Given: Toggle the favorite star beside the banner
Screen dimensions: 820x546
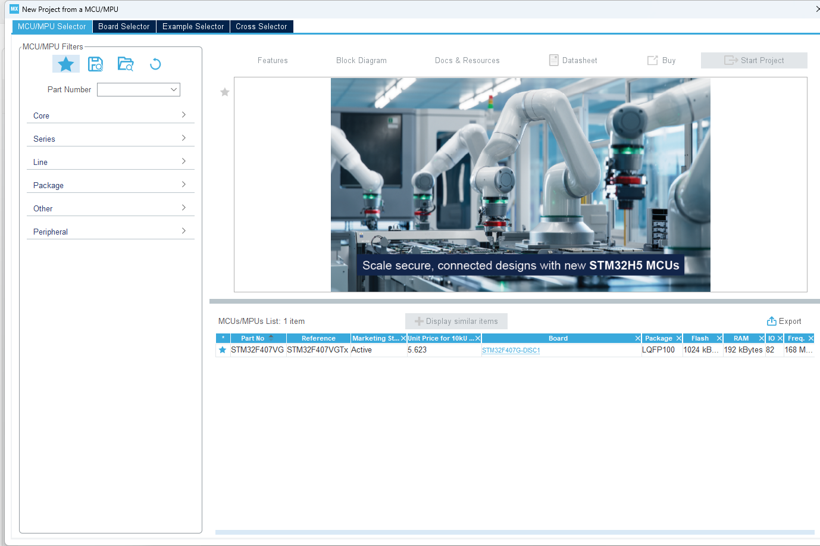Looking at the screenshot, I should (225, 92).
